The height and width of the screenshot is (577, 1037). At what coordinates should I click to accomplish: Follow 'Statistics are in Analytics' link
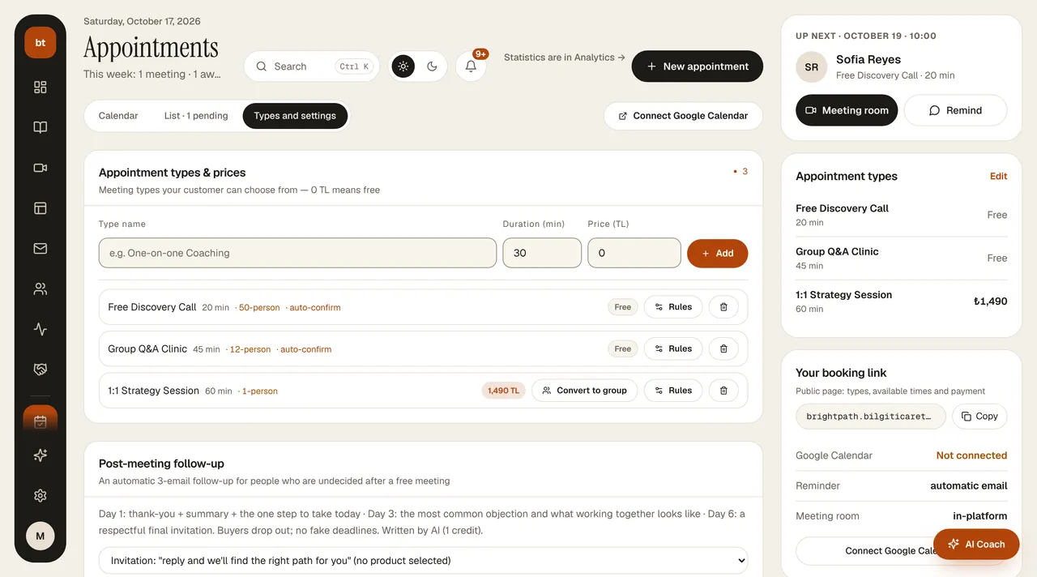565,58
